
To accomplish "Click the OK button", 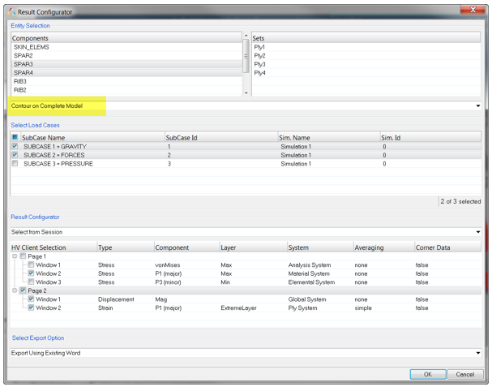I will (427, 374).
